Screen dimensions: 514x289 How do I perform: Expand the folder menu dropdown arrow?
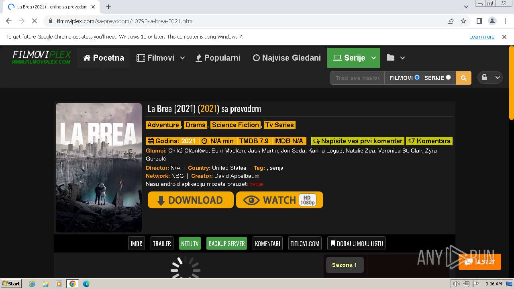pyautogui.click(x=402, y=58)
